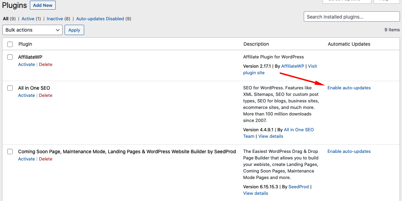This screenshot has width=402, height=201.
Task: Click the Plugins page heading
Action: 14,5
